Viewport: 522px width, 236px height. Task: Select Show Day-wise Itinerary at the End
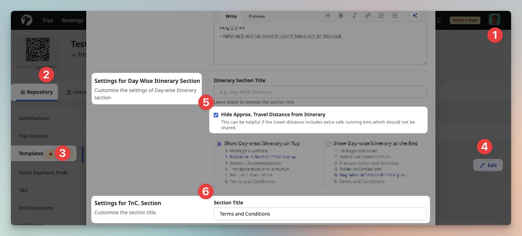(x=328, y=144)
